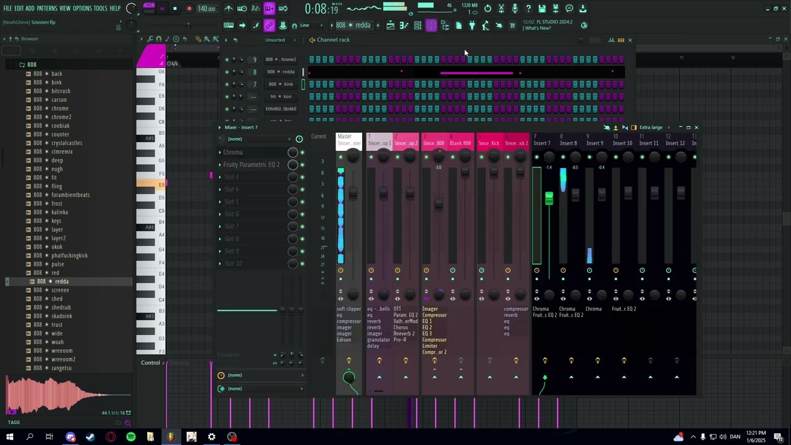Click the browser search magnifier icon

127,423
